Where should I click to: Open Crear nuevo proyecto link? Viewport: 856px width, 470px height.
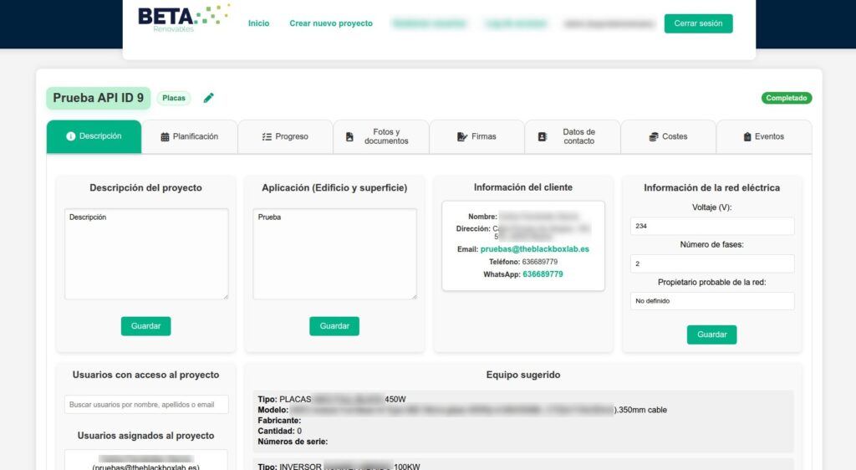click(331, 23)
